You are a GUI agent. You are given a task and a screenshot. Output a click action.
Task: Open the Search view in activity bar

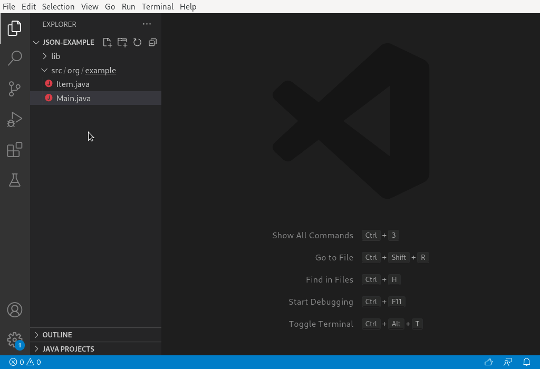(x=14, y=58)
